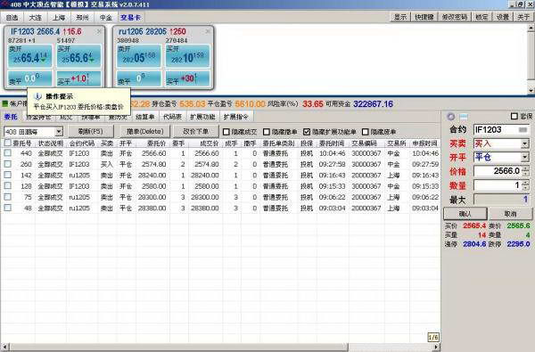Check the box for order 128
Image resolution: width=535 pixels, height=352 pixels.
(7, 186)
